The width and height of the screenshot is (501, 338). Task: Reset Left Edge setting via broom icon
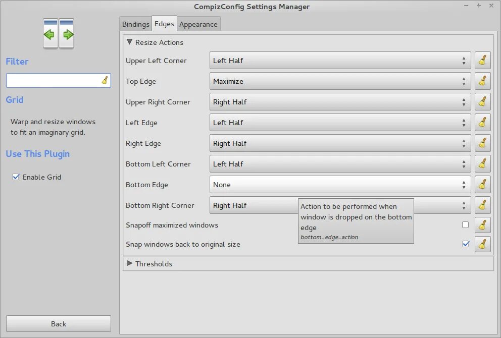pyautogui.click(x=482, y=123)
